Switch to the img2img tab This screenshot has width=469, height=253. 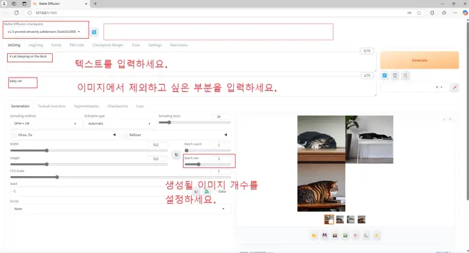click(36, 45)
